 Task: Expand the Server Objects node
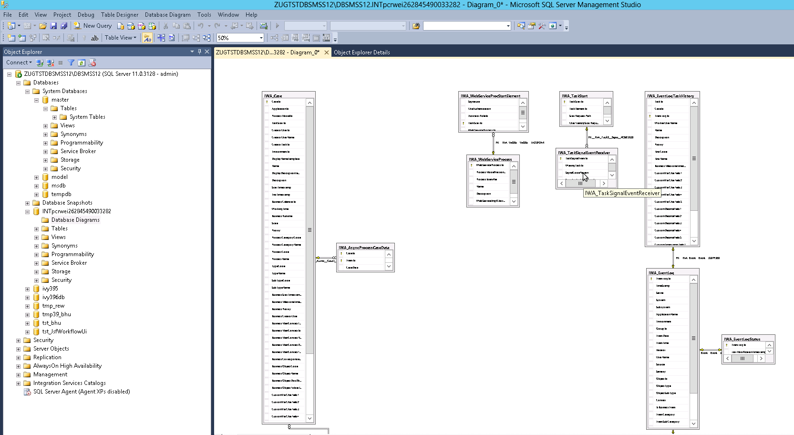click(18, 349)
